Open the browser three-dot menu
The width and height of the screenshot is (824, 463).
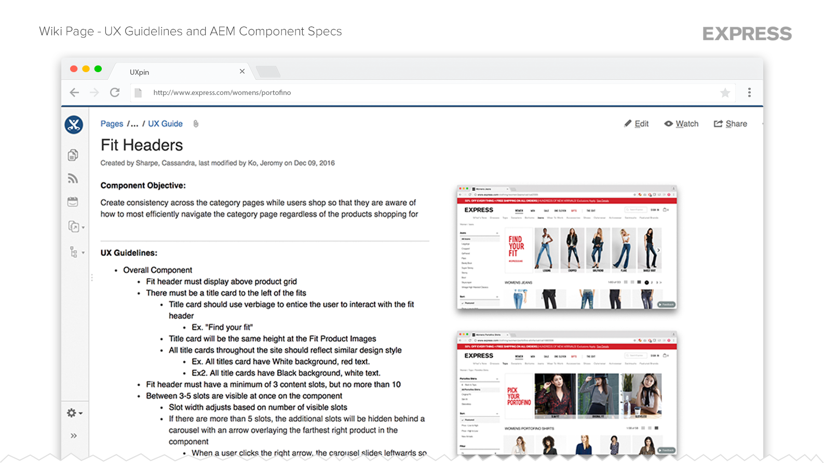click(749, 92)
